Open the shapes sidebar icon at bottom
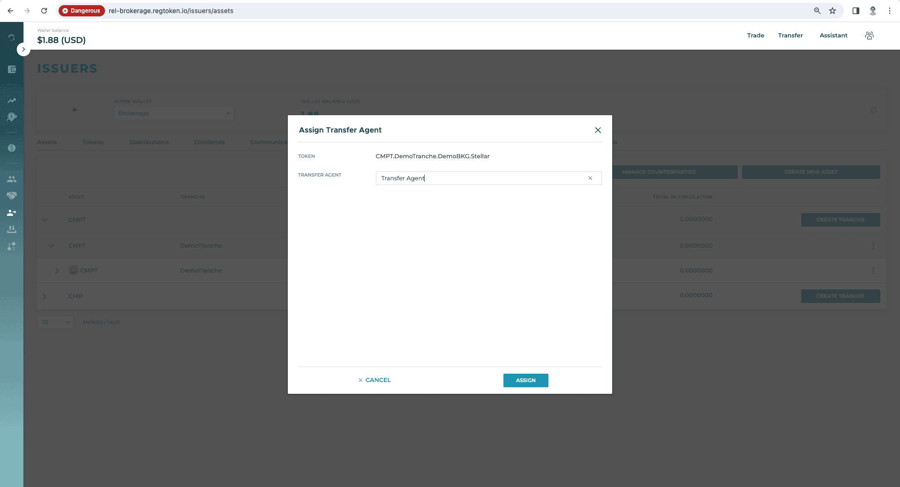 [12, 246]
